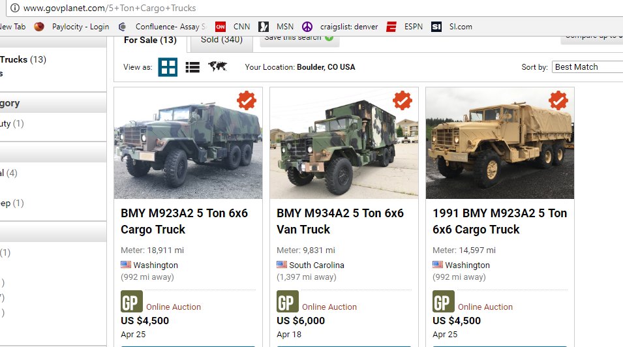Open world map view icon
Viewport: 623px width, 347px height.
[218, 67]
